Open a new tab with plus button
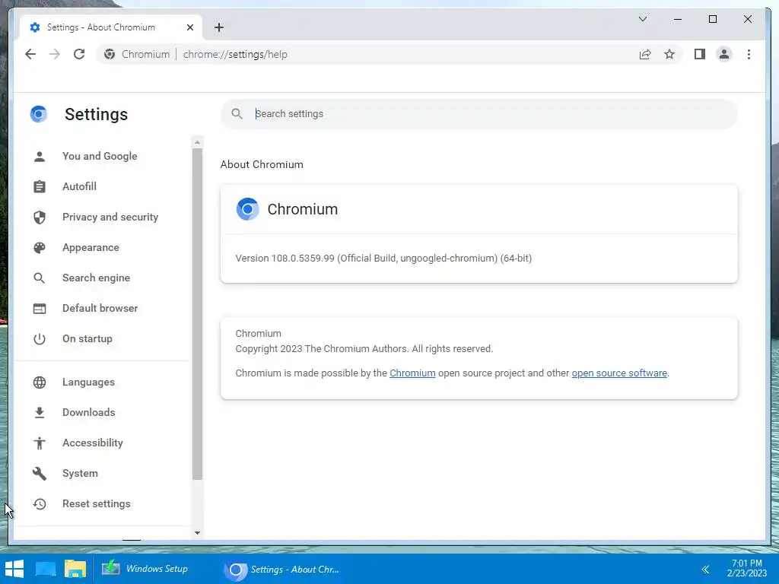779x584 pixels. coord(219,27)
